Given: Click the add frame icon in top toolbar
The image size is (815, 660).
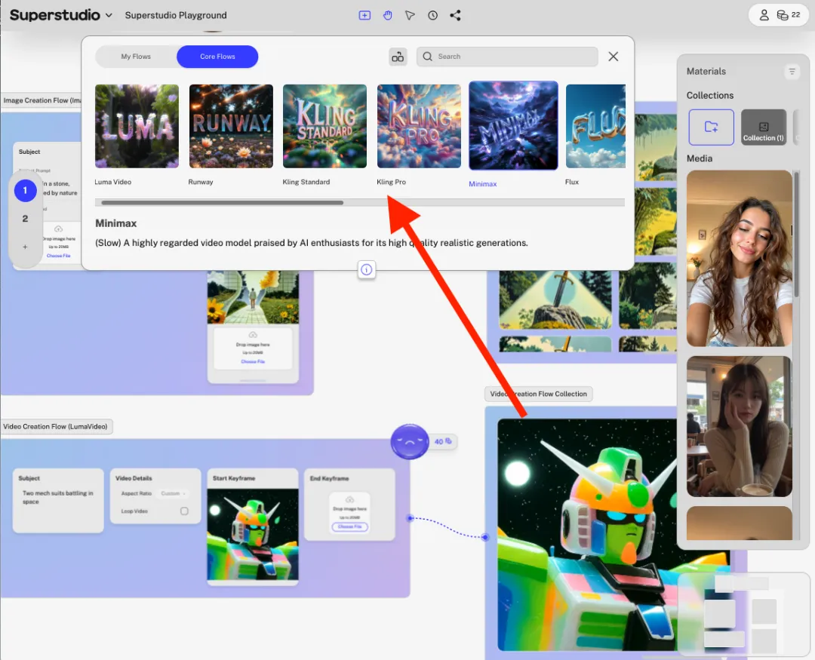Looking at the screenshot, I should 365,15.
